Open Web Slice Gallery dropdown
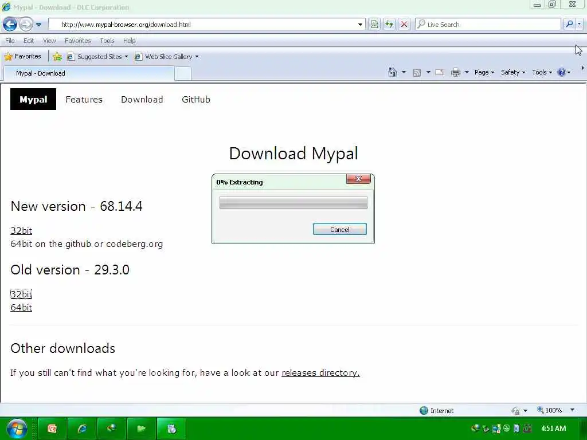Screen dimensions: 587x440 pos(167,57)
